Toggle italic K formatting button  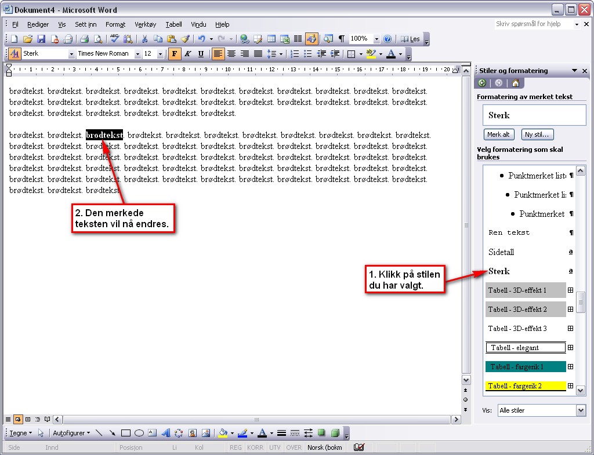(187, 54)
